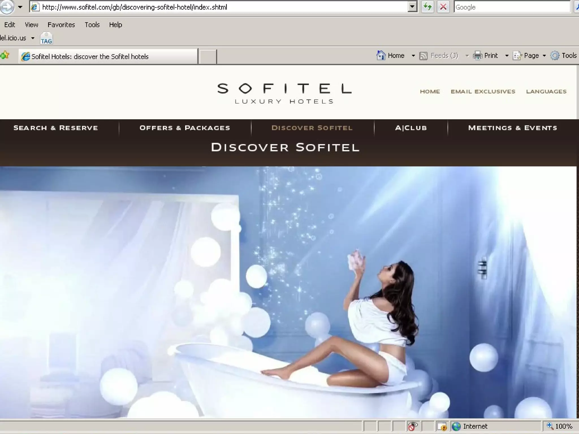Click the RSS Feeds icon

423,56
